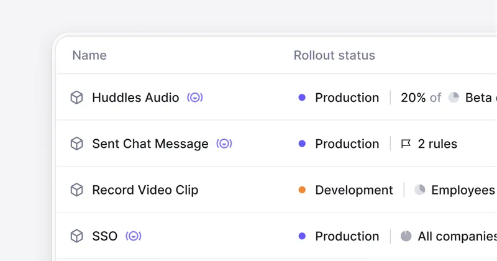Viewport: 497px width, 261px height.
Task: Click the pie chart icon before Beta
Action: (454, 98)
